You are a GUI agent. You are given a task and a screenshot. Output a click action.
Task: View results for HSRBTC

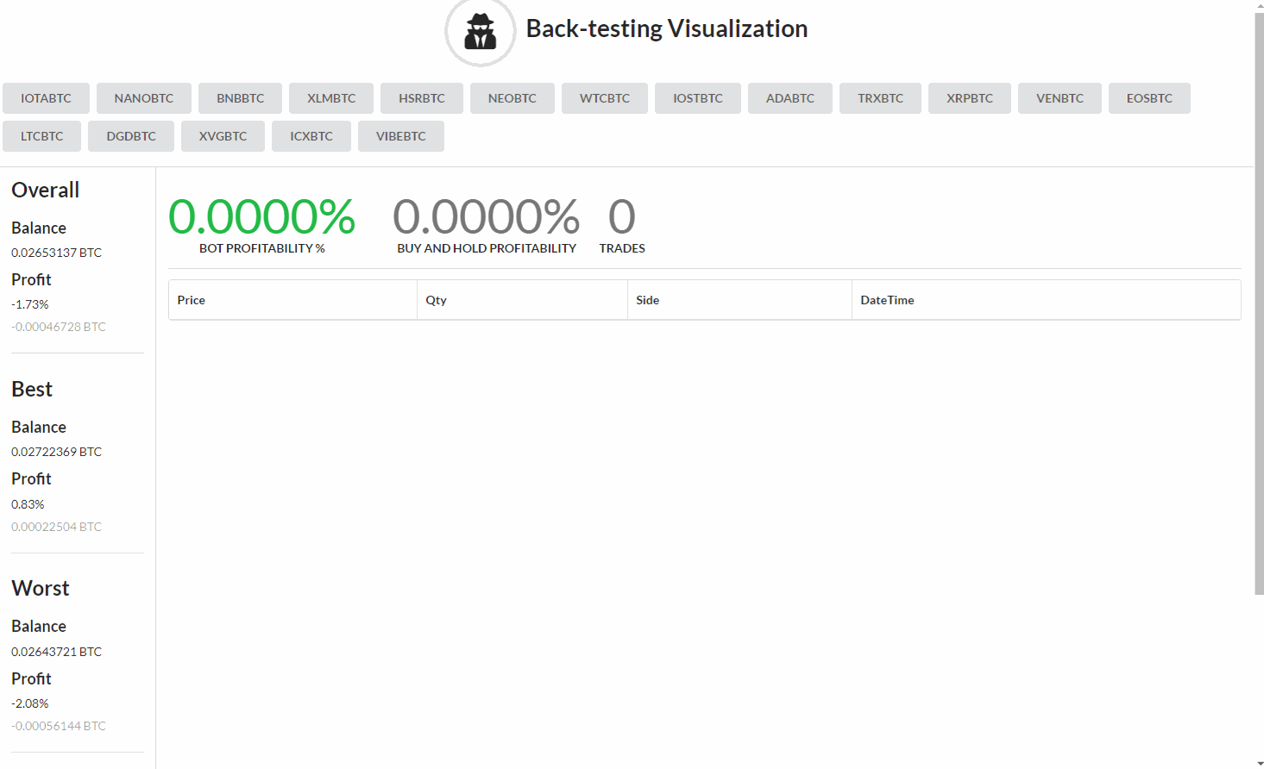pyautogui.click(x=421, y=97)
